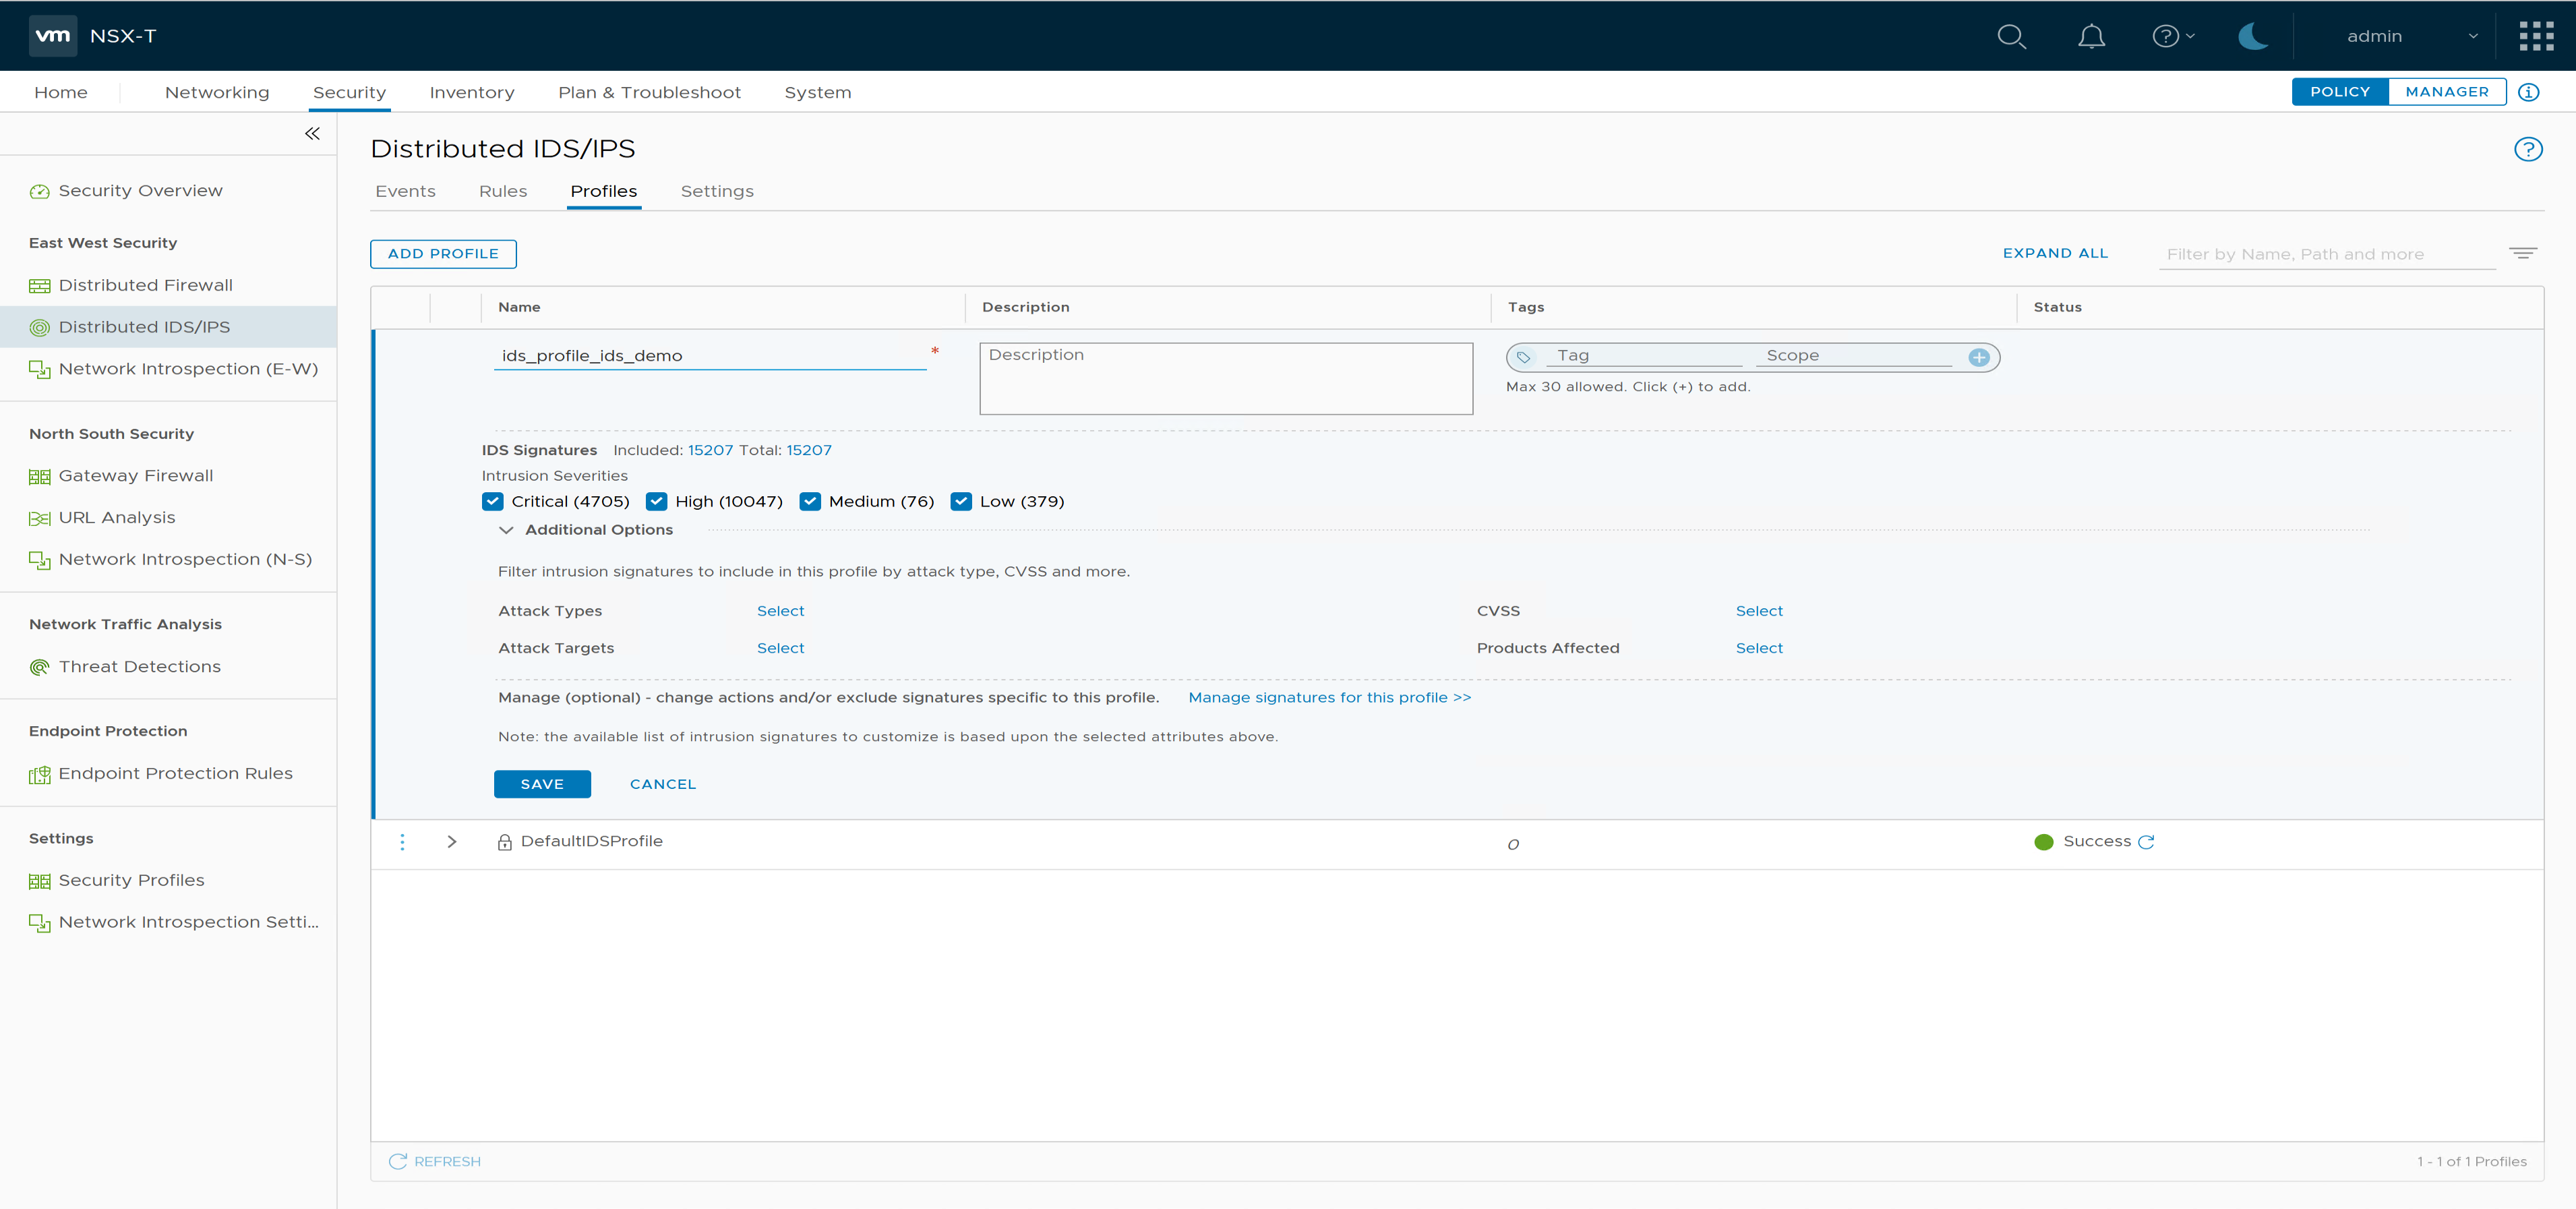Viewport: 2576px width, 1209px height.
Task: Open the Inventory menu
Action: coord(472,92)
